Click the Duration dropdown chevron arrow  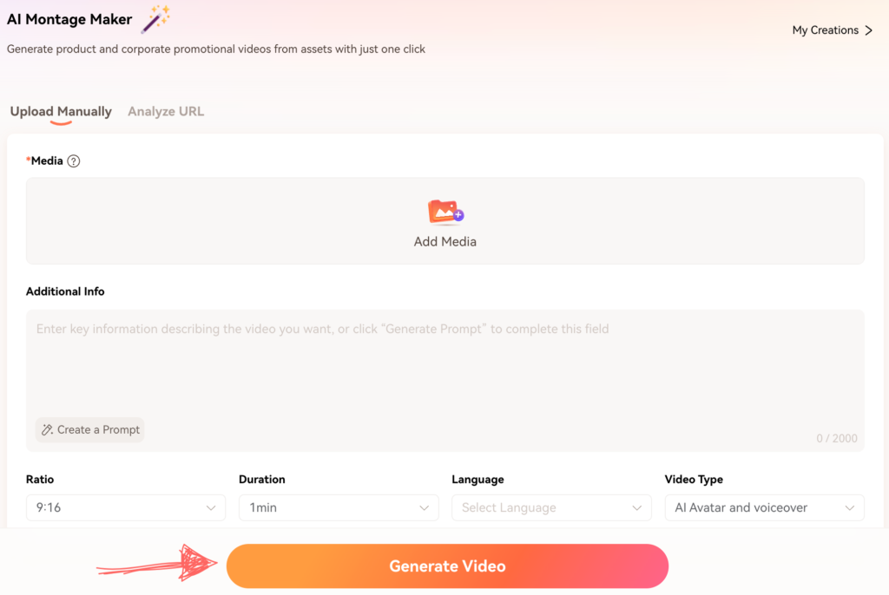424,508
